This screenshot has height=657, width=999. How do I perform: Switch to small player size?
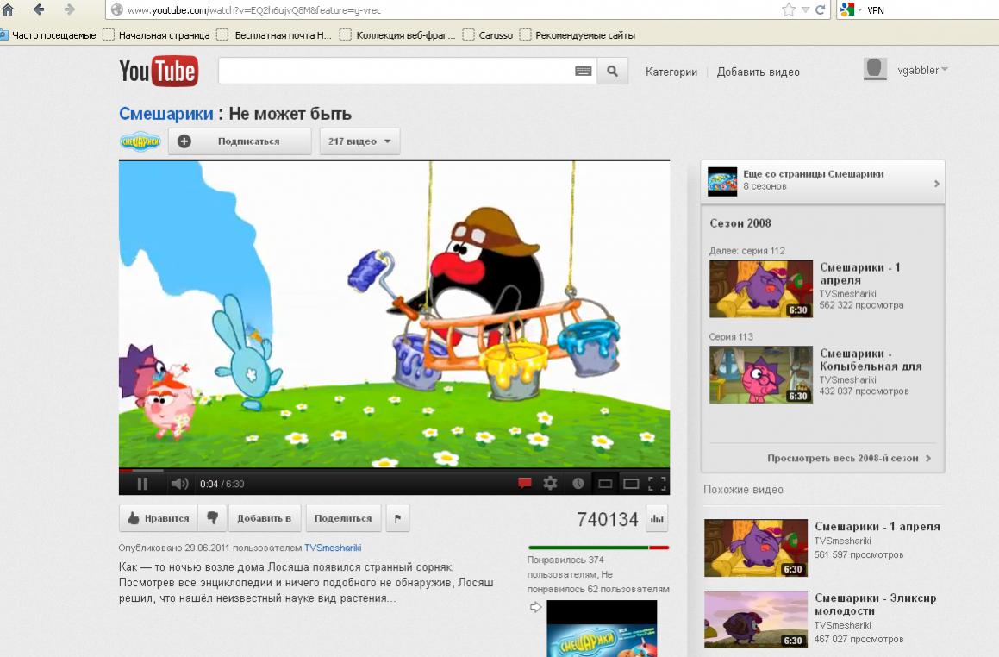(605, 484)
